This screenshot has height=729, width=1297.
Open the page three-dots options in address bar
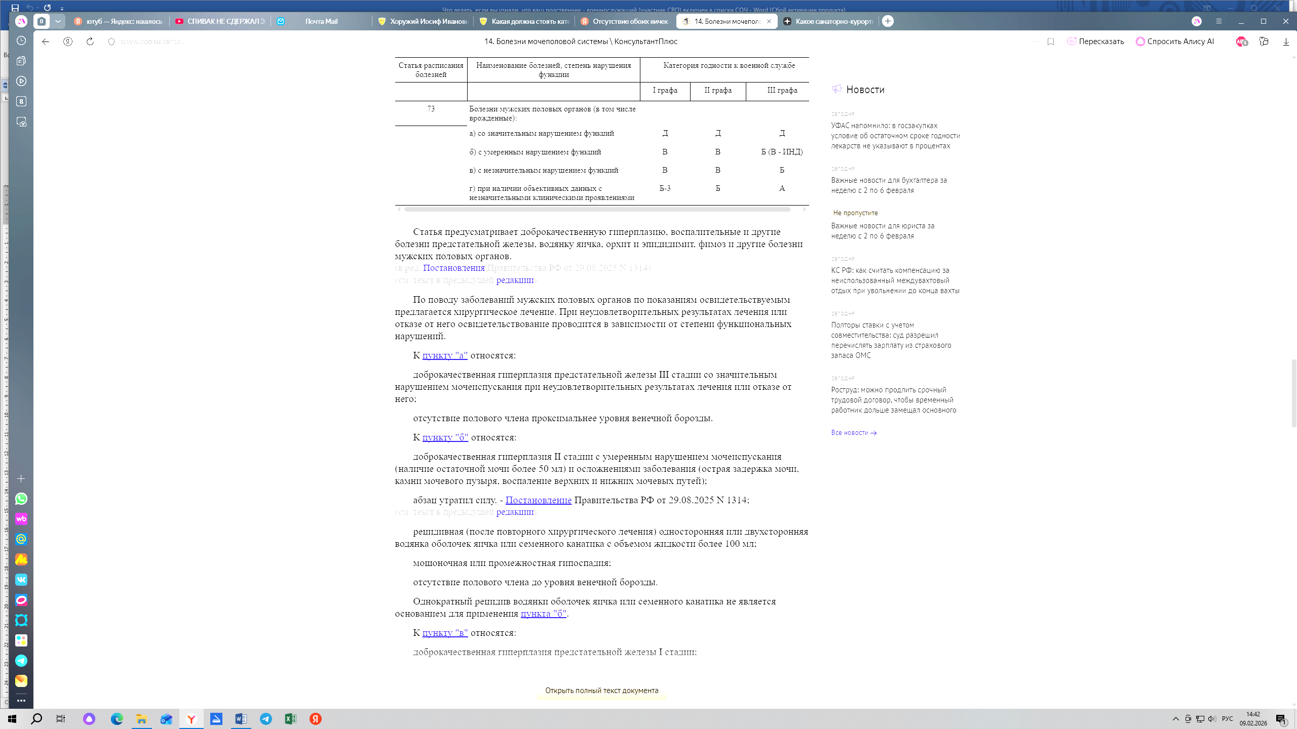[1037, 42]
